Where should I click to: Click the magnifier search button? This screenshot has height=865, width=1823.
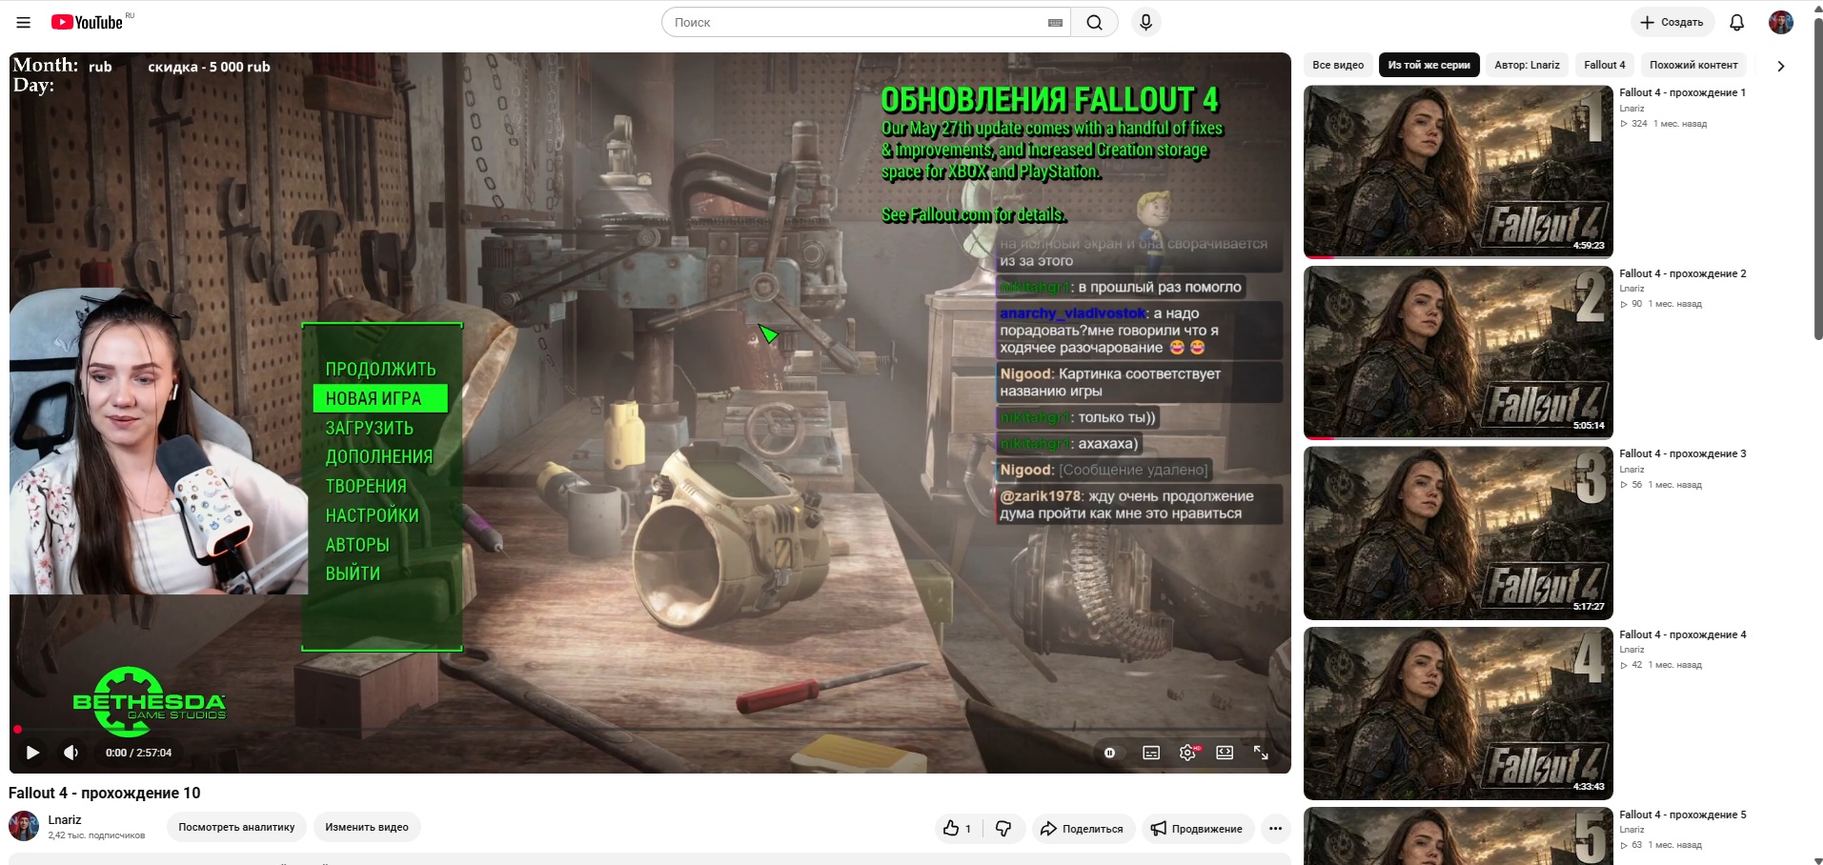[x=1095, y=22]
